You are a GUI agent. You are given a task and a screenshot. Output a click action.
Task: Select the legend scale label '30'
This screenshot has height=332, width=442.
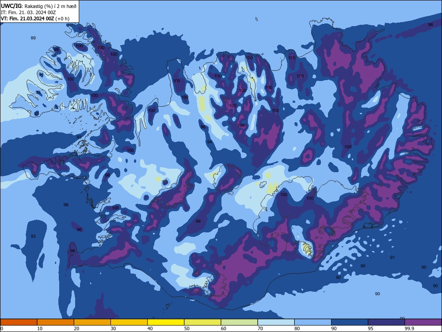[x=113, y=328]
